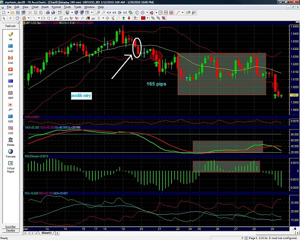Zoom in with the magnifier plus icon
300x240 pixels.
(98, 12)
